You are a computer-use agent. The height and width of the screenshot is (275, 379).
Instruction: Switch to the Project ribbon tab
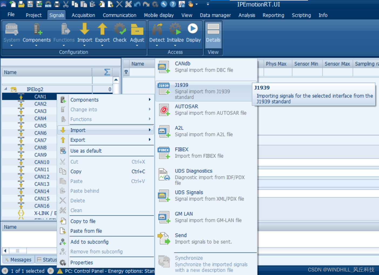click(x=34, y=15)
